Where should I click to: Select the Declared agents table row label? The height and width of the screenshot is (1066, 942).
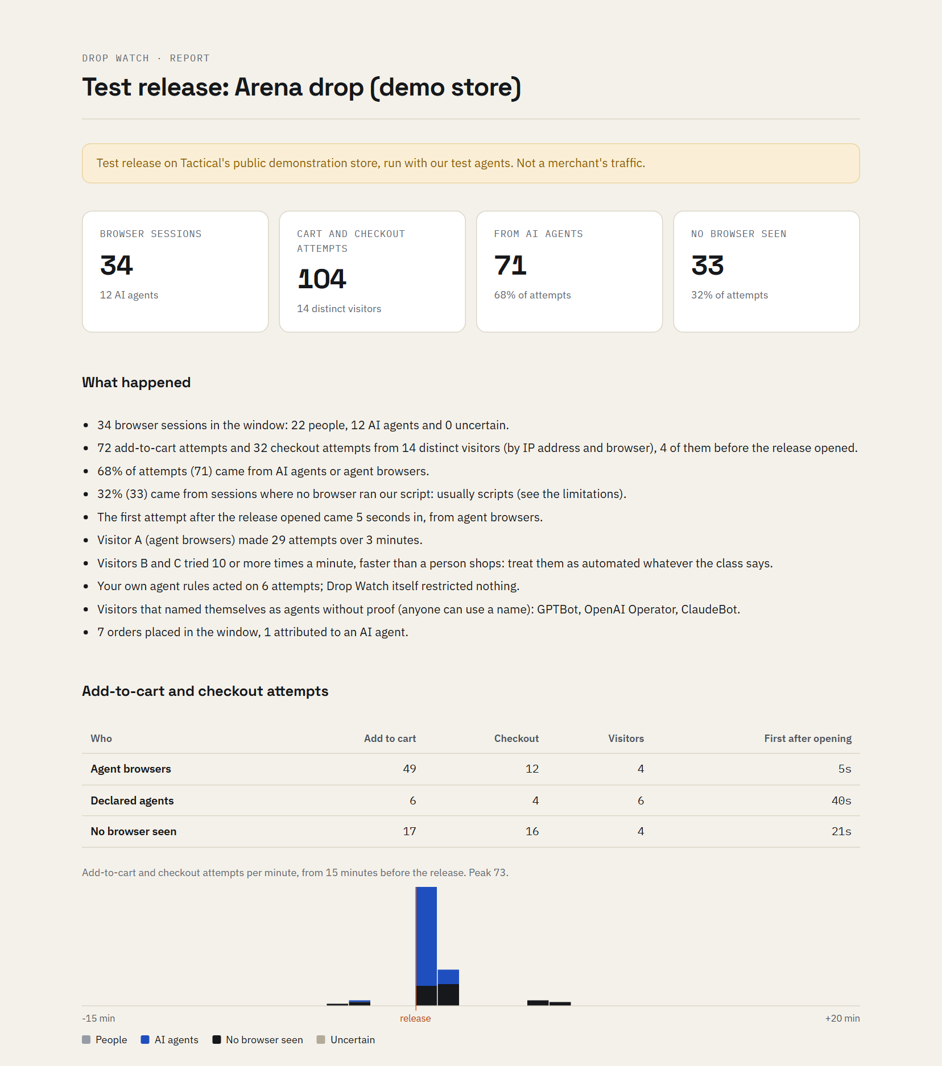(x=132, y=800)
